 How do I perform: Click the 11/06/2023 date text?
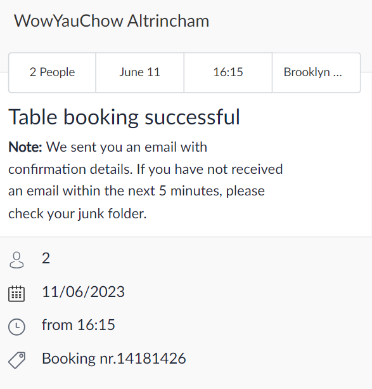83,292
